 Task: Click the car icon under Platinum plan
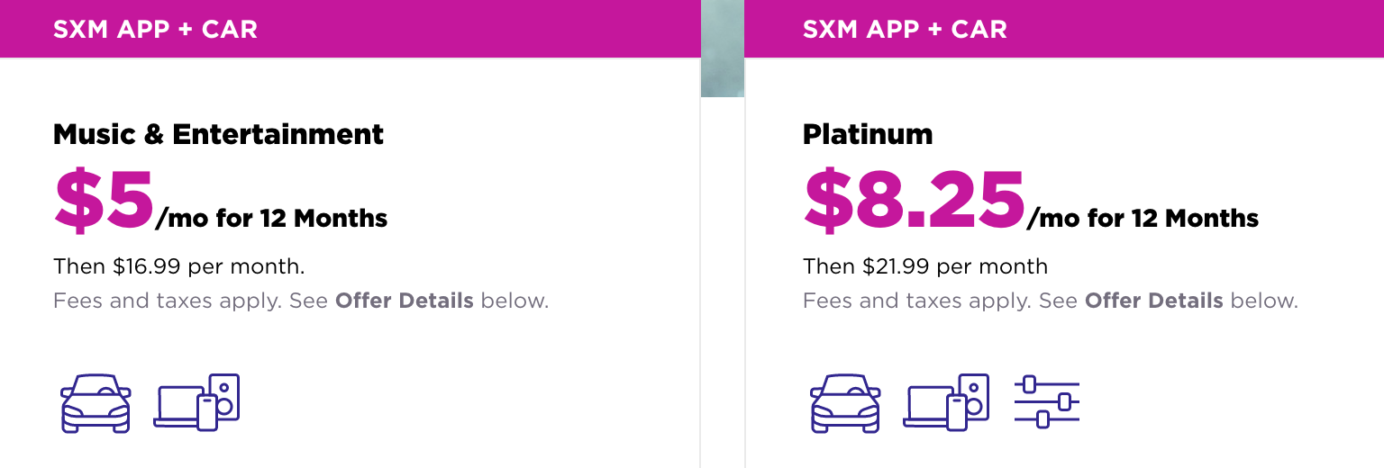click(845, 403)
